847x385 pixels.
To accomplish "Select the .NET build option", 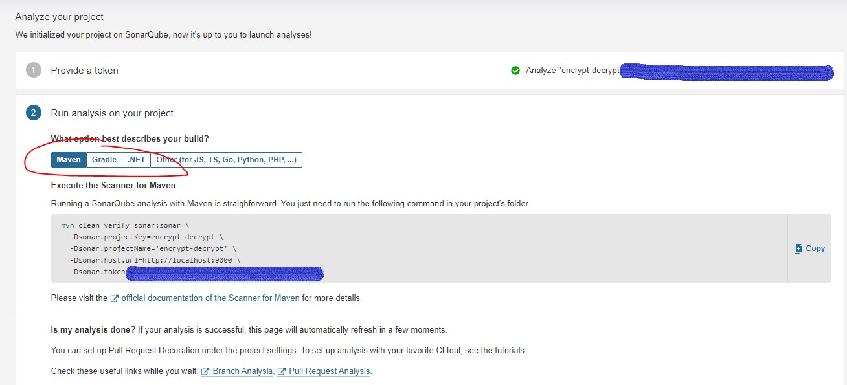I will tap(136, 160).
